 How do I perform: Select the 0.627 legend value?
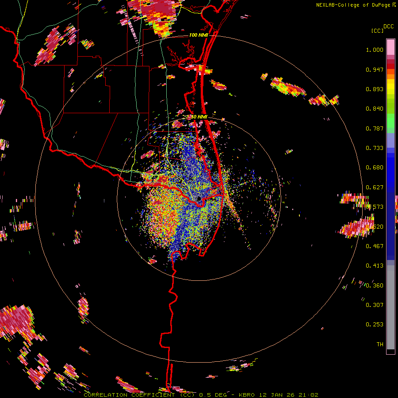[375, 188]
